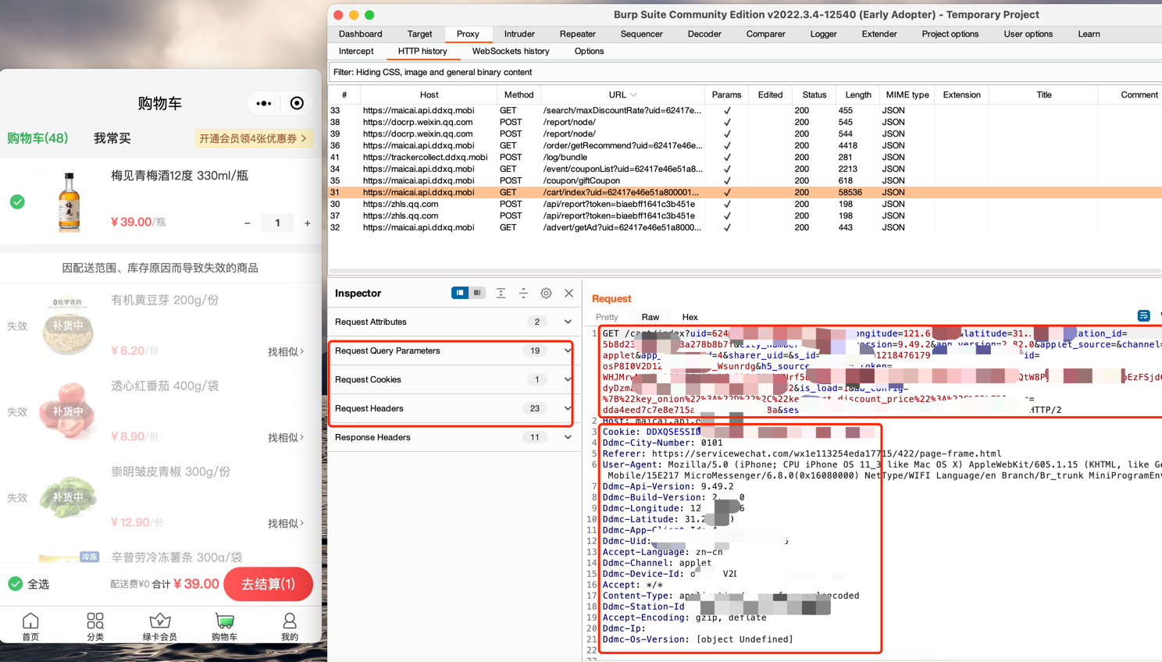
Task: Click Inspector collapse all sections icon
Action: click(x=524, y=293)
